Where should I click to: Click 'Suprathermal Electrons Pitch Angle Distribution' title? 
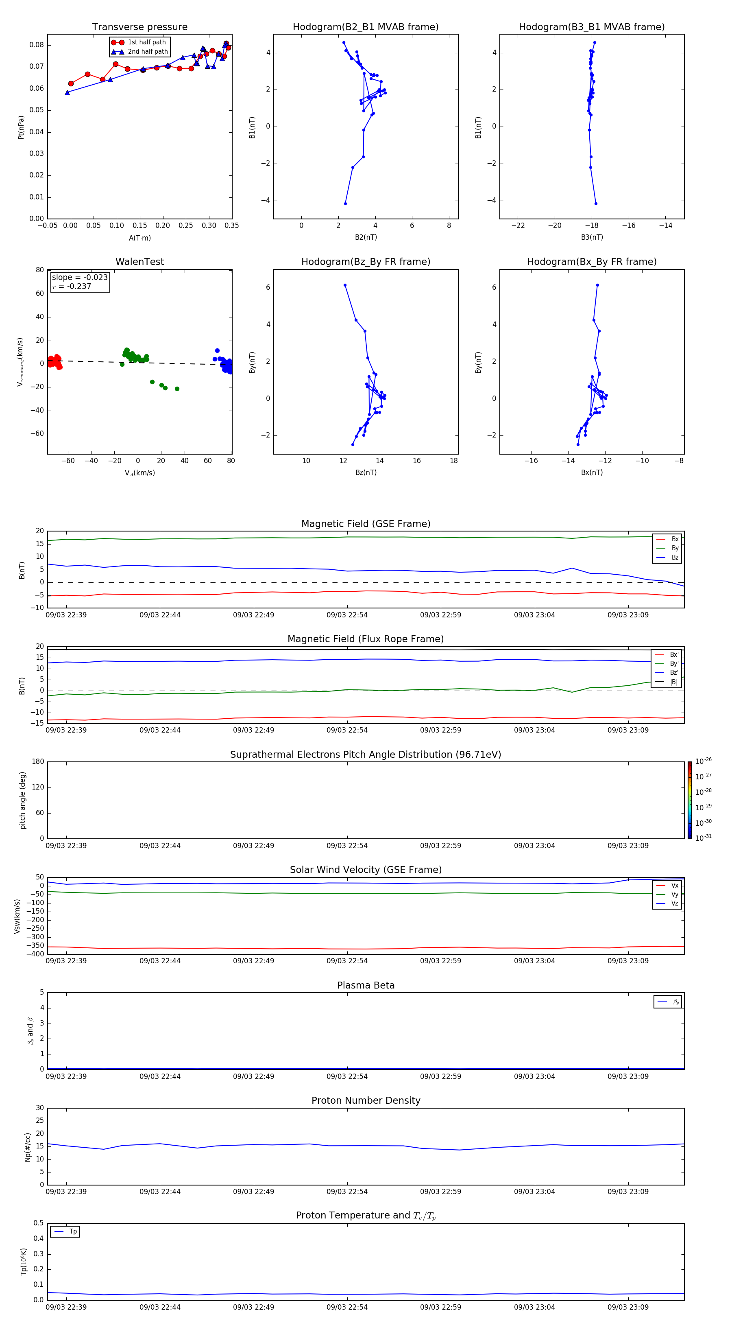[366, 755]
